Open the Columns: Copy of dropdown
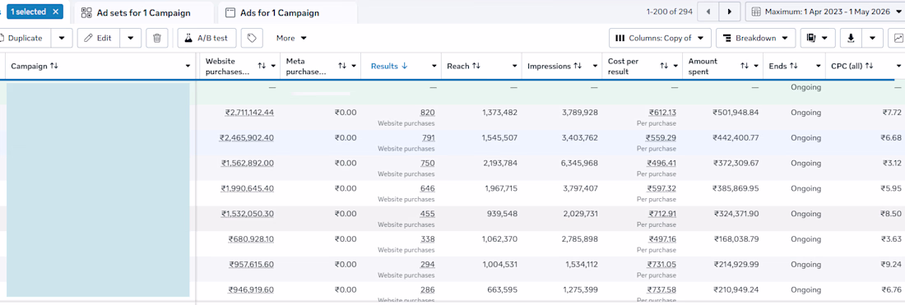 660,38
